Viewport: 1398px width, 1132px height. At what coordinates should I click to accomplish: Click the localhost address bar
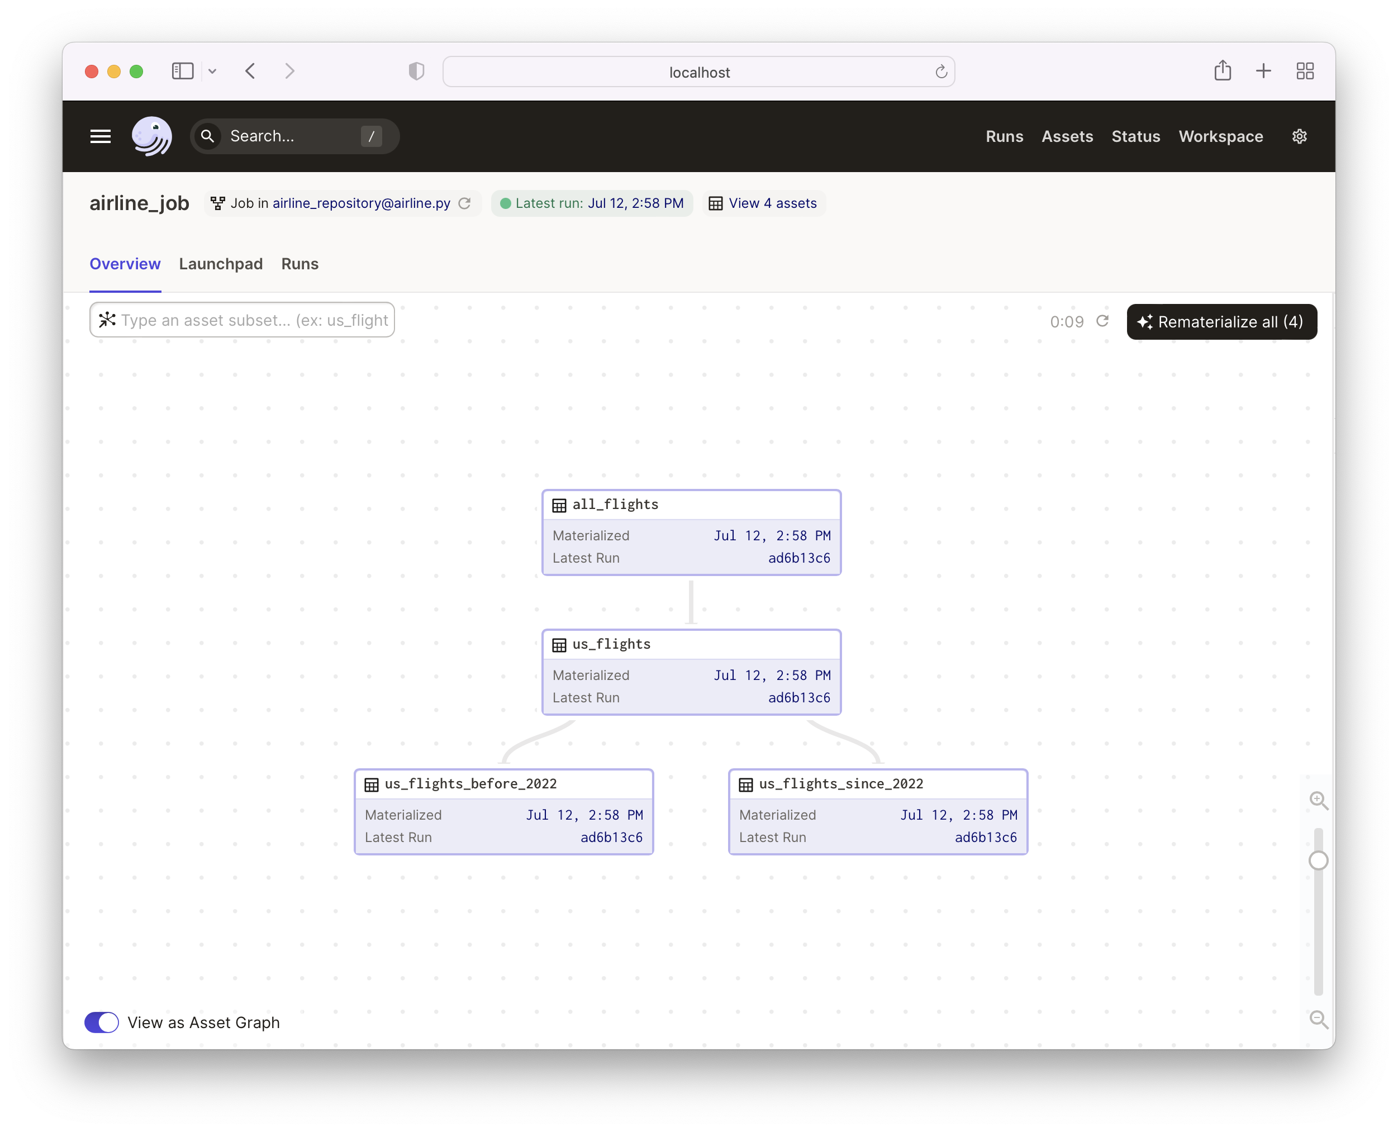pos(698,72)
